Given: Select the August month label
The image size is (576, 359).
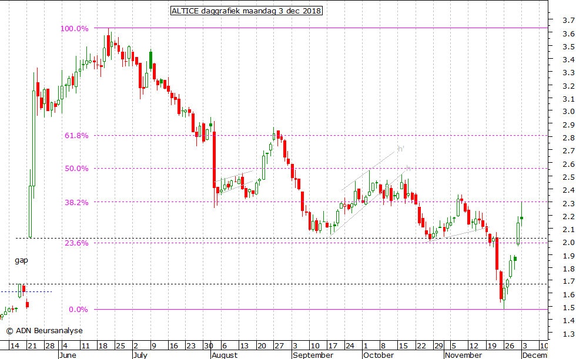Looking at the screenshot, I should (x=225, y=355).
